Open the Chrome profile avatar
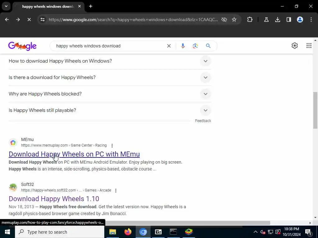The height and width of the screenshot is (238, 318). coord(300,20)
